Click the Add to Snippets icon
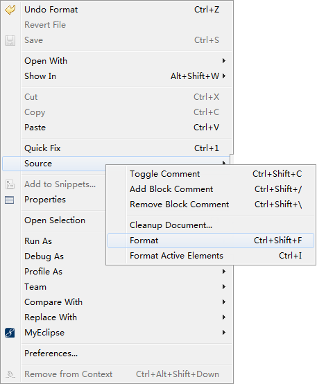 point(10,184)
